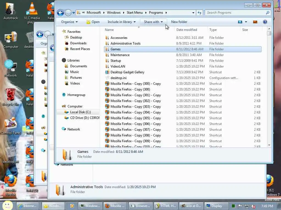The image size is (281, 210).
Task: Select the Network desktop icon
Action: click(x=11, y=68)
